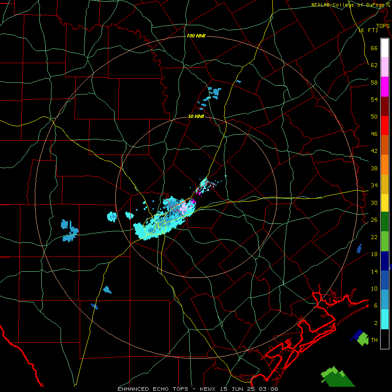This screenshot has height=392, width=392.
Task: Click the "62" value on the legend
Action: (x=374, y=65)
